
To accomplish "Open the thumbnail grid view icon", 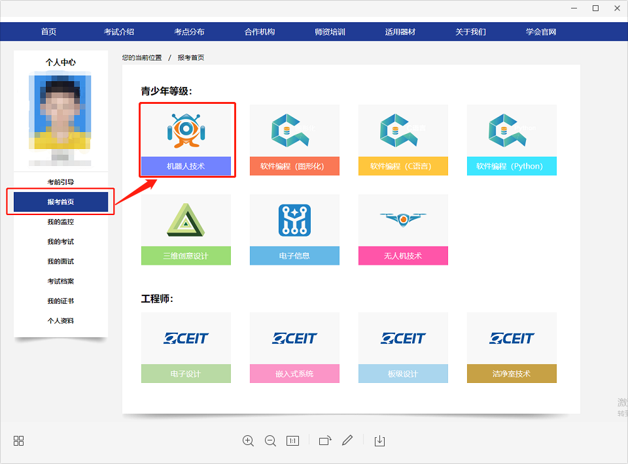I will tap(19, 440).
